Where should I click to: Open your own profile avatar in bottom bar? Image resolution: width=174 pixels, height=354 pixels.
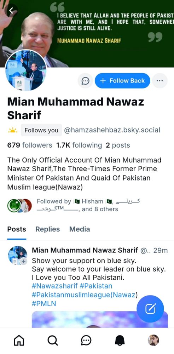pos(153,340)
